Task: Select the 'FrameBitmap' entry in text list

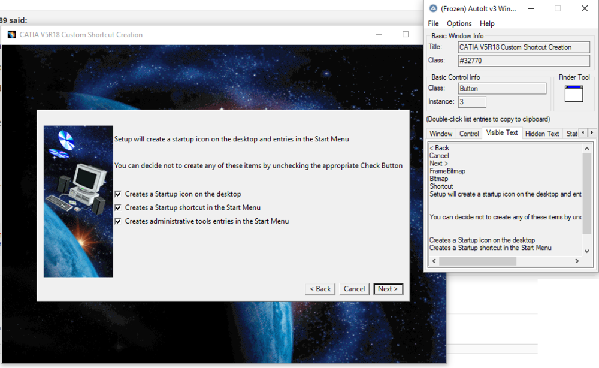Action: 447,171
